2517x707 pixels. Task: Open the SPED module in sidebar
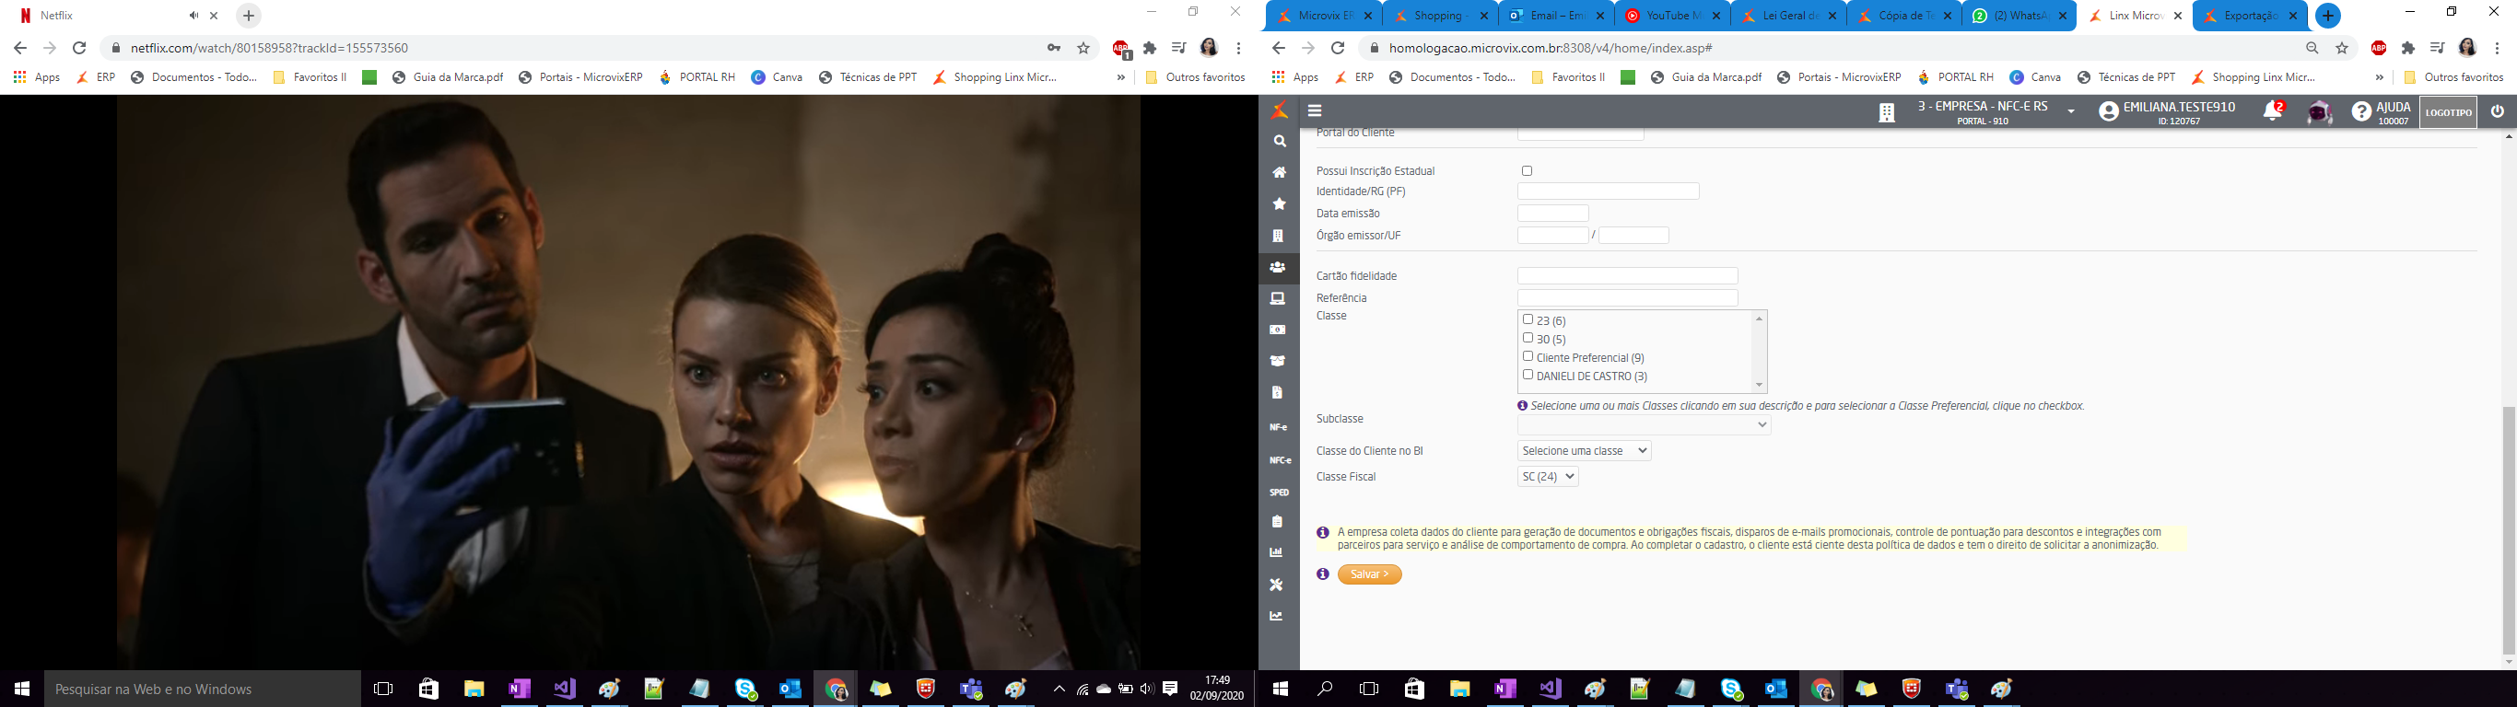pos(1279,493)
